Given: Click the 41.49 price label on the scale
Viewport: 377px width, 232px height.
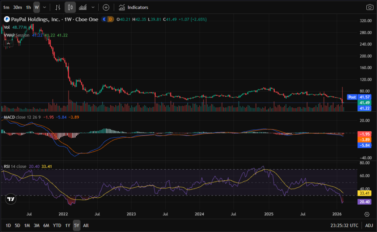Looking at the screenshot, I should [x=364, y=103].
